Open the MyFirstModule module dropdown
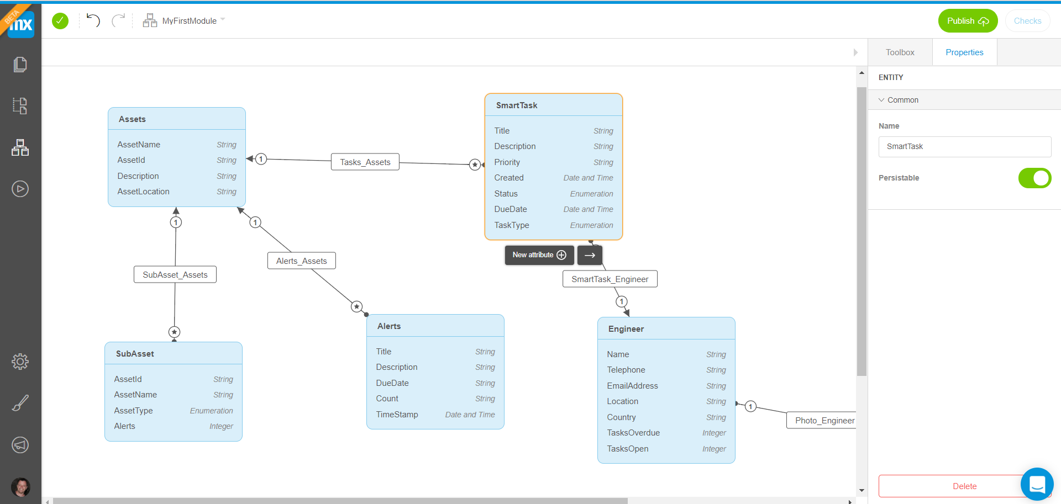Image resolution: width=1061 pixels, height=504 pixels. (x=223, y=20)
